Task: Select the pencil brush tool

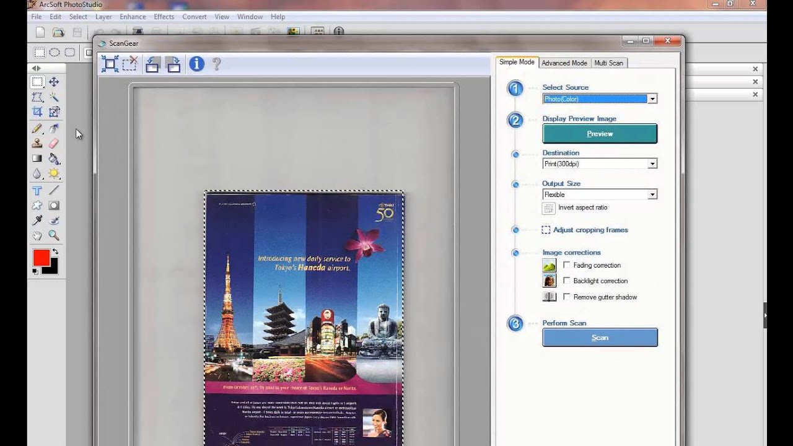Action: pos(37,128)
